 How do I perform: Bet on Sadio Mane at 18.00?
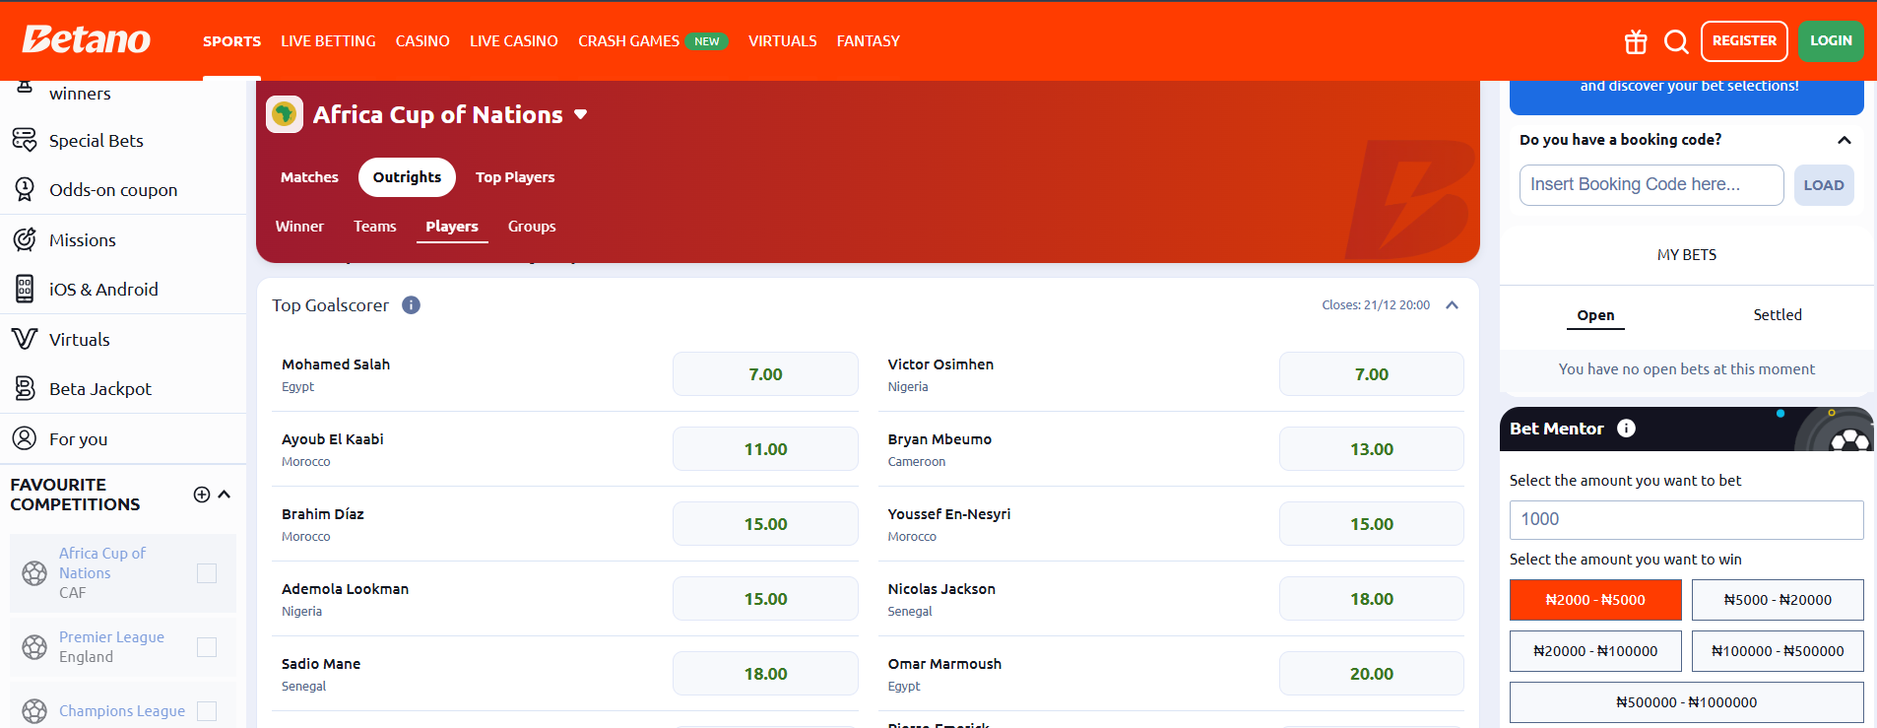[765, 674]
